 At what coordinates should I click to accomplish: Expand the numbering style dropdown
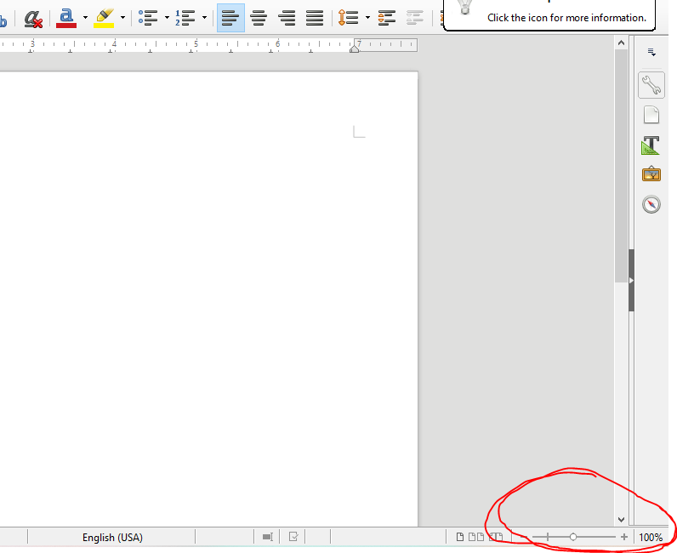(204, 18)
